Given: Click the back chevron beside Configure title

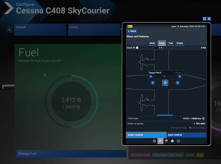Looking at the screenshot, I should (9, 8).
